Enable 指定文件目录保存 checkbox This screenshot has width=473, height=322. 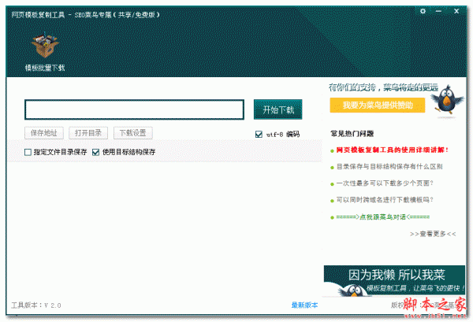[28, 153]
